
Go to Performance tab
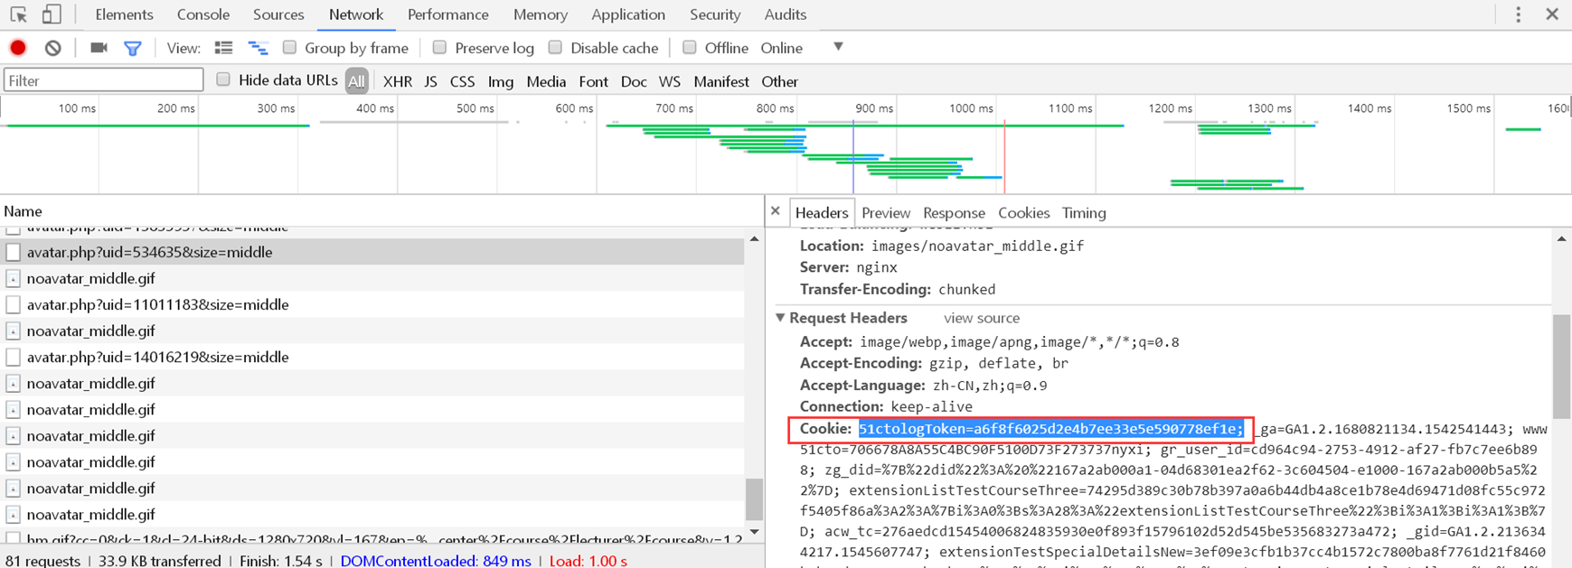pos(448,14)
